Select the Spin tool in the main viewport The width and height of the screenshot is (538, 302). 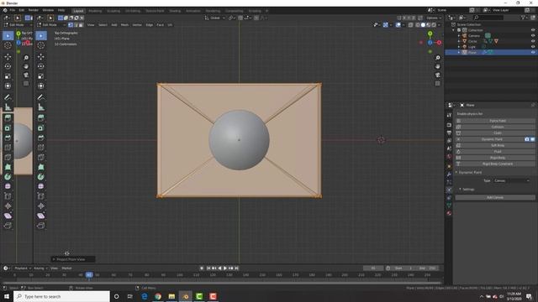click(x=41, y=177)
